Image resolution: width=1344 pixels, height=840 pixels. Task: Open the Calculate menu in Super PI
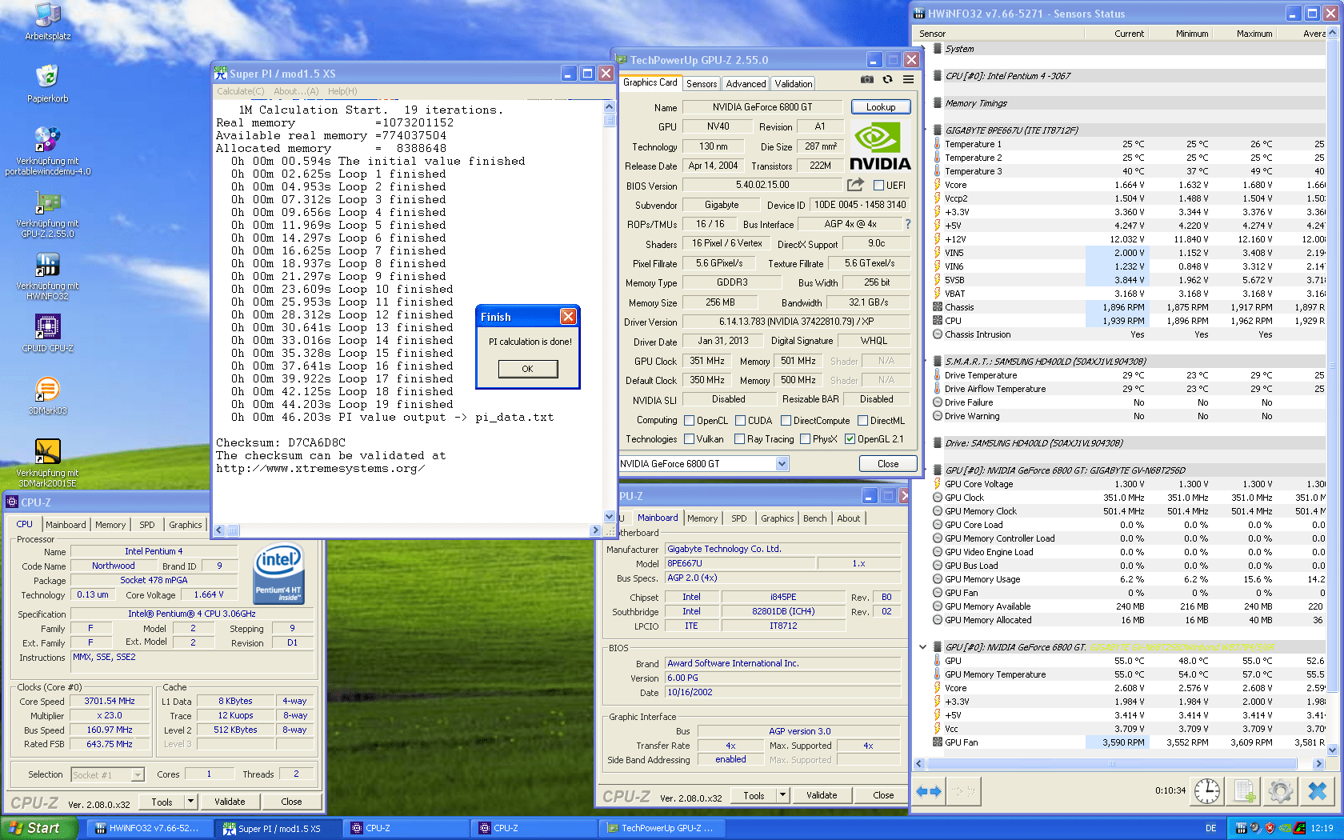tap(240, 91)
